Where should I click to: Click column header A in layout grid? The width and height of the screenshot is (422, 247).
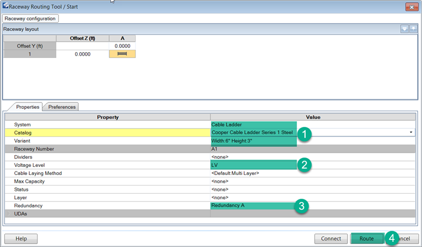pyautogui.click(x=123, y=39)
